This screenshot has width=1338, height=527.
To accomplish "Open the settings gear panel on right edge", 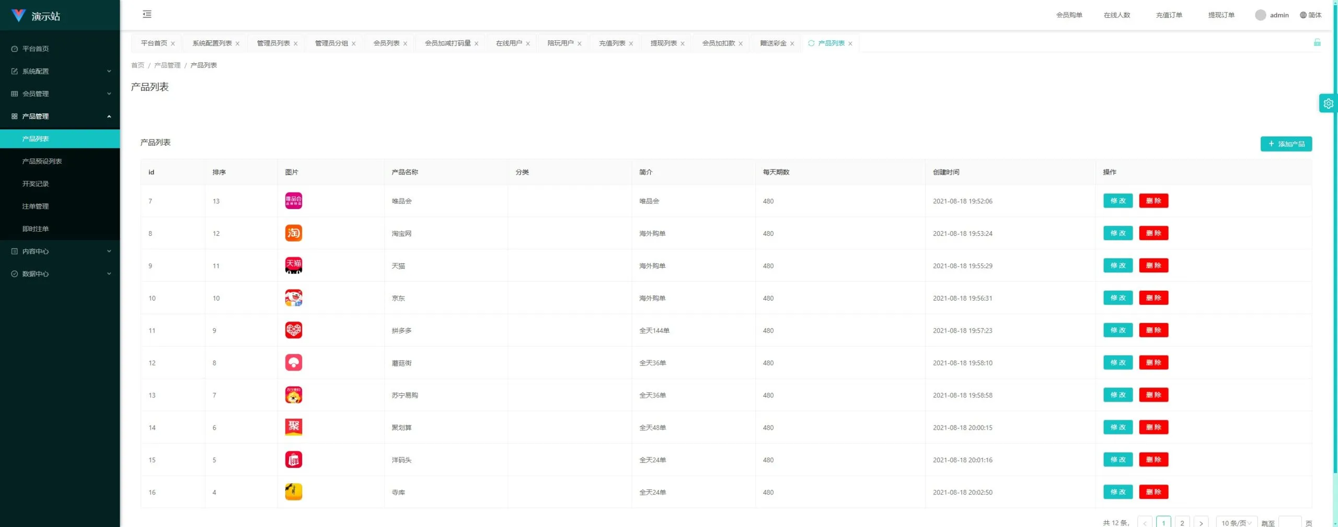I will (1328, 104).
